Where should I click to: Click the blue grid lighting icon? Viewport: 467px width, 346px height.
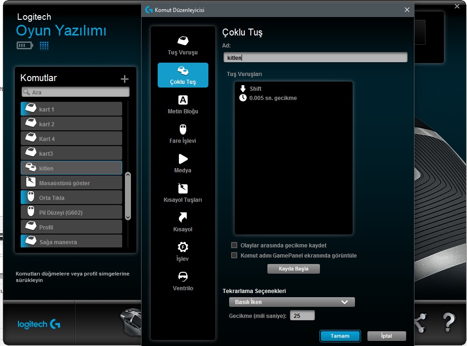coord(44,46)
